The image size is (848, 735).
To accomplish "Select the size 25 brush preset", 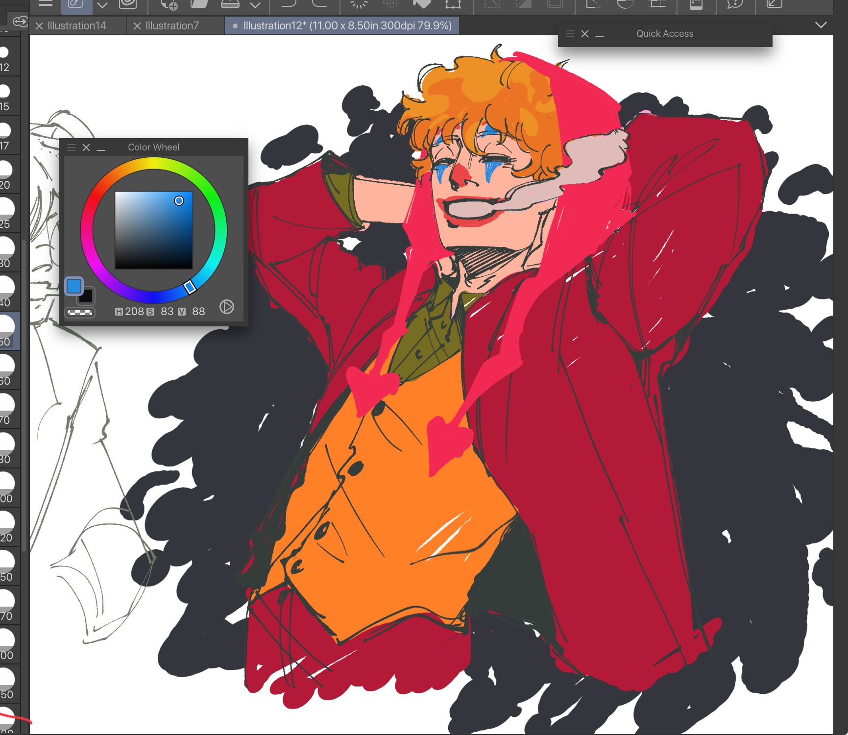I will tap(6, 214).
